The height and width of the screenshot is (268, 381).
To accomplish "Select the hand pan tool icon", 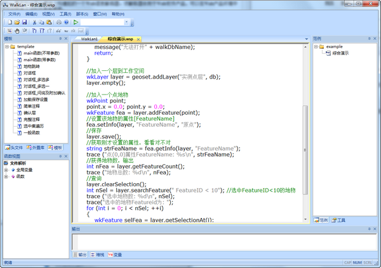I will click(16, 30).
